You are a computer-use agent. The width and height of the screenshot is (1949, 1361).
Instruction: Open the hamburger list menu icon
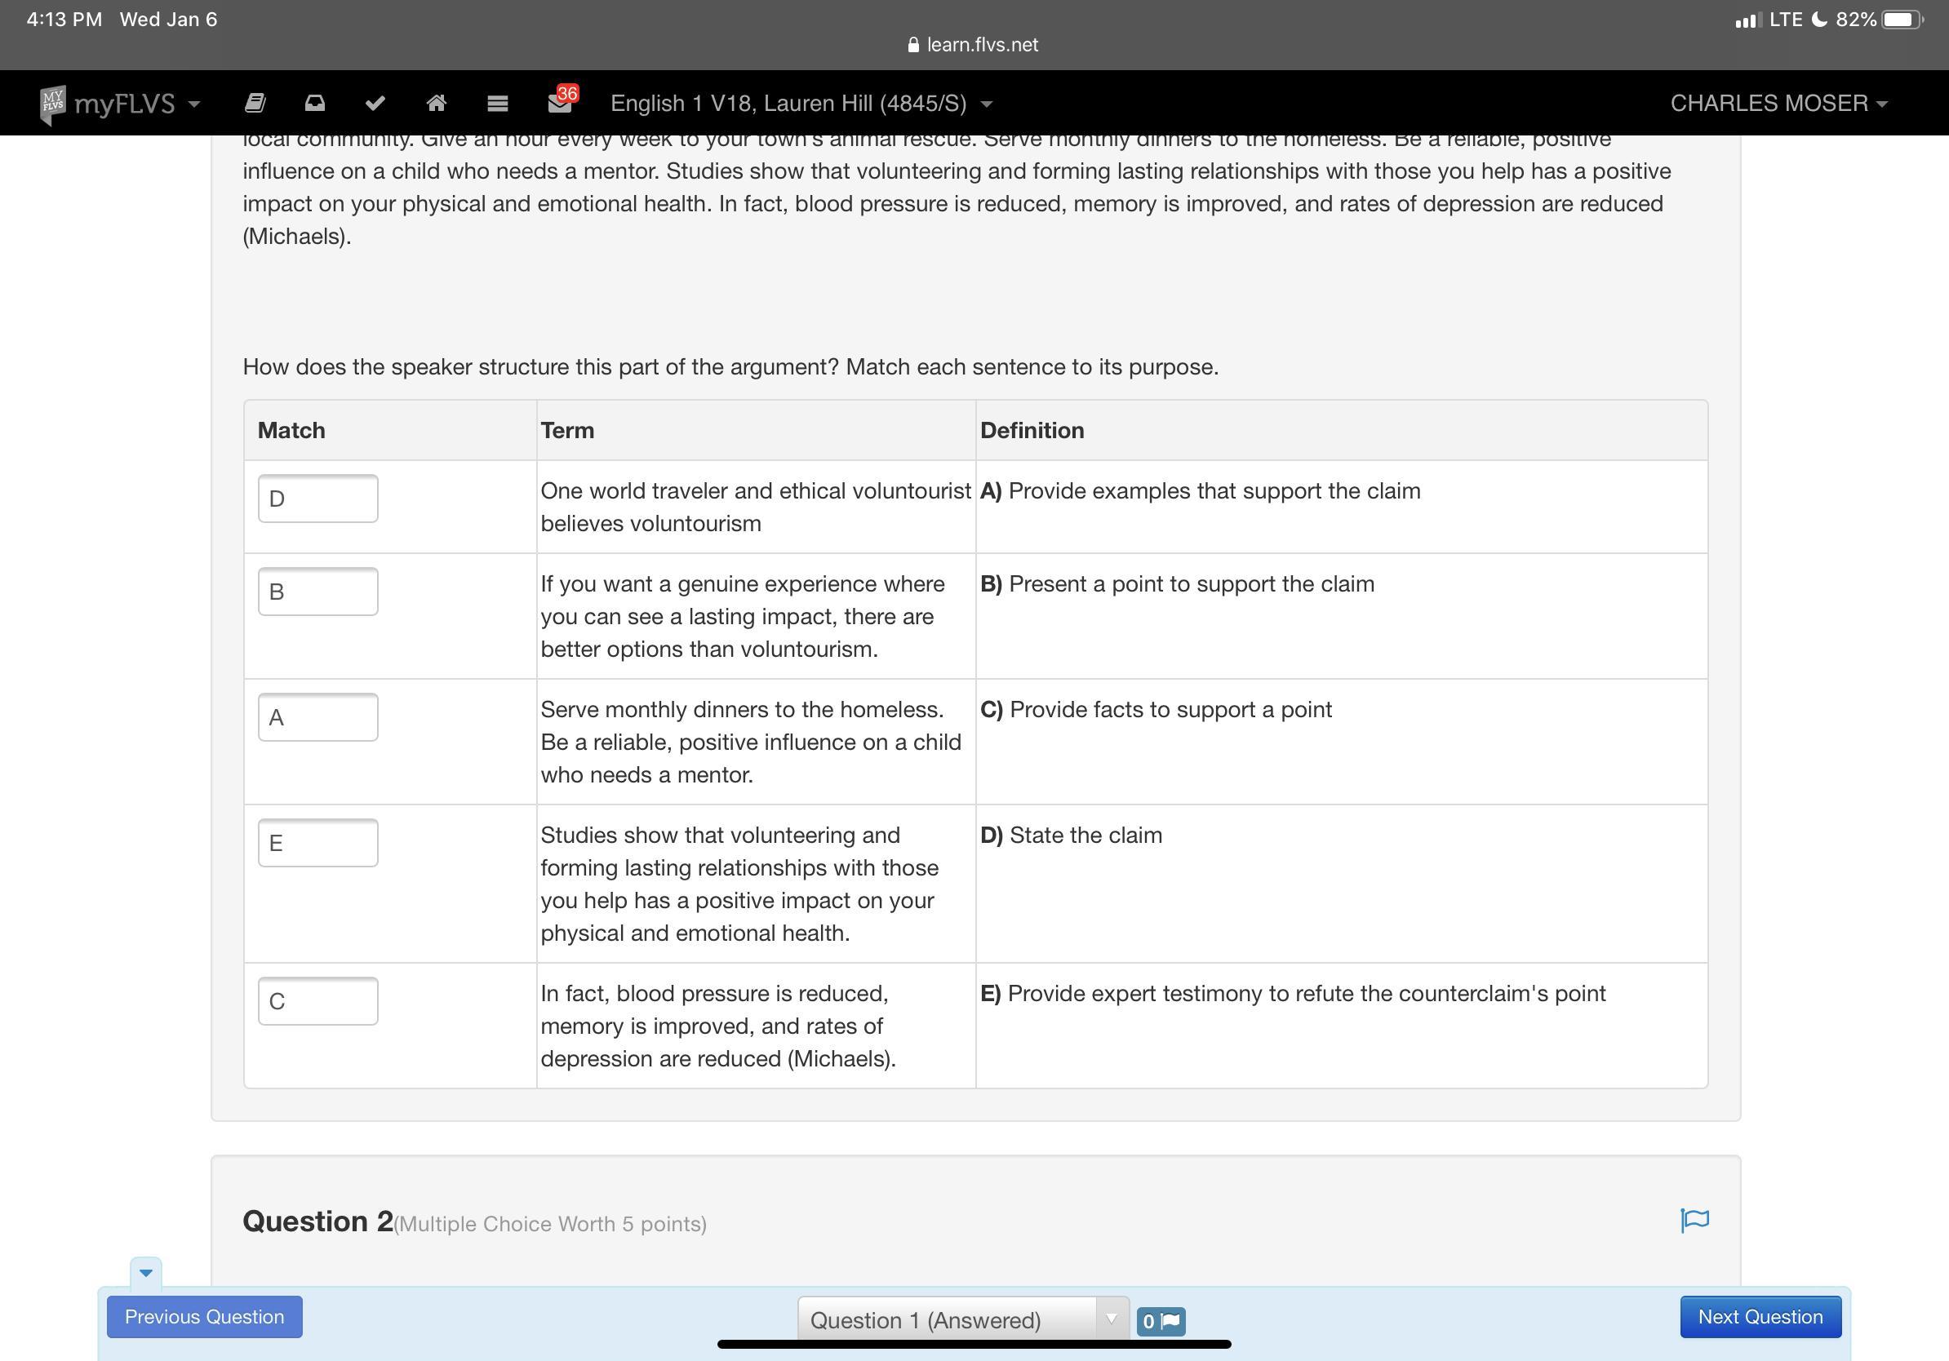497,104
